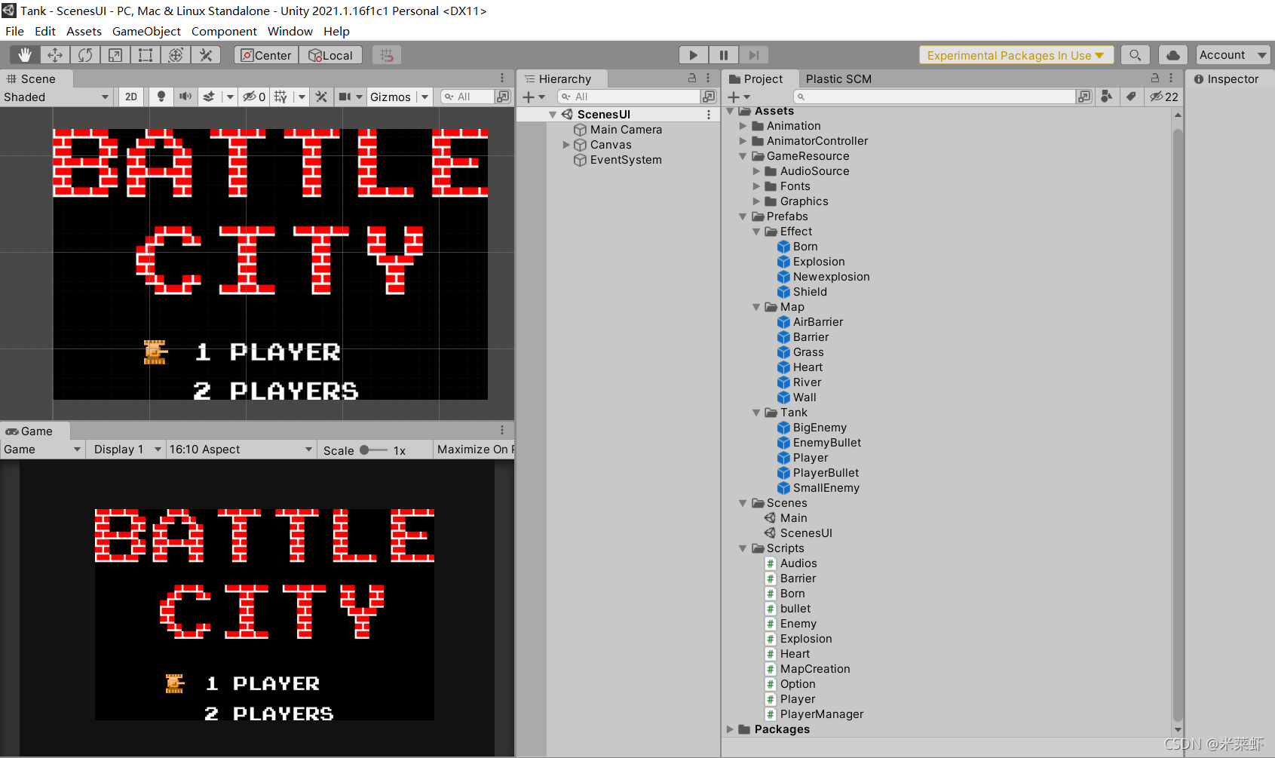The width and height of the screenshot is (1275, 758).
Task: Open the Shaded draw mode dropdown
Action: pyautogui.click(x=57, y=97)
